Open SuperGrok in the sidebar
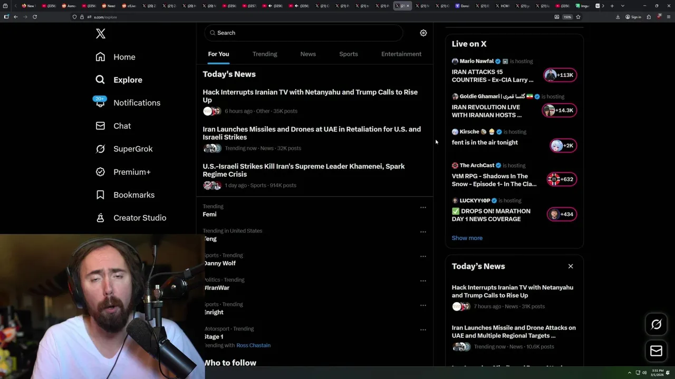 (x=124, y=149)
